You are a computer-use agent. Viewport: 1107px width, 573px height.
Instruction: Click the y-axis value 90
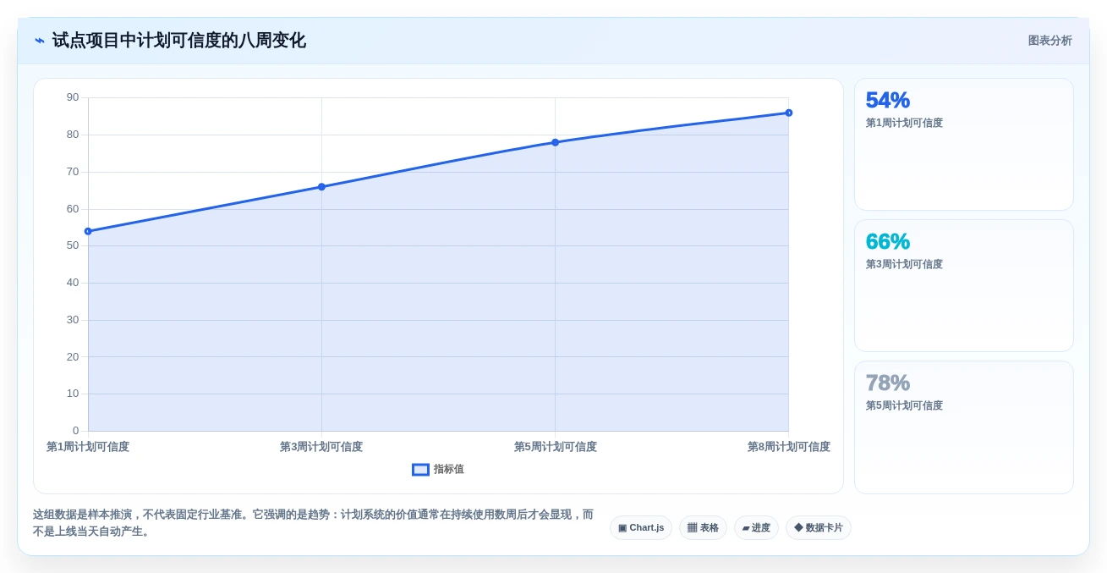73,97
